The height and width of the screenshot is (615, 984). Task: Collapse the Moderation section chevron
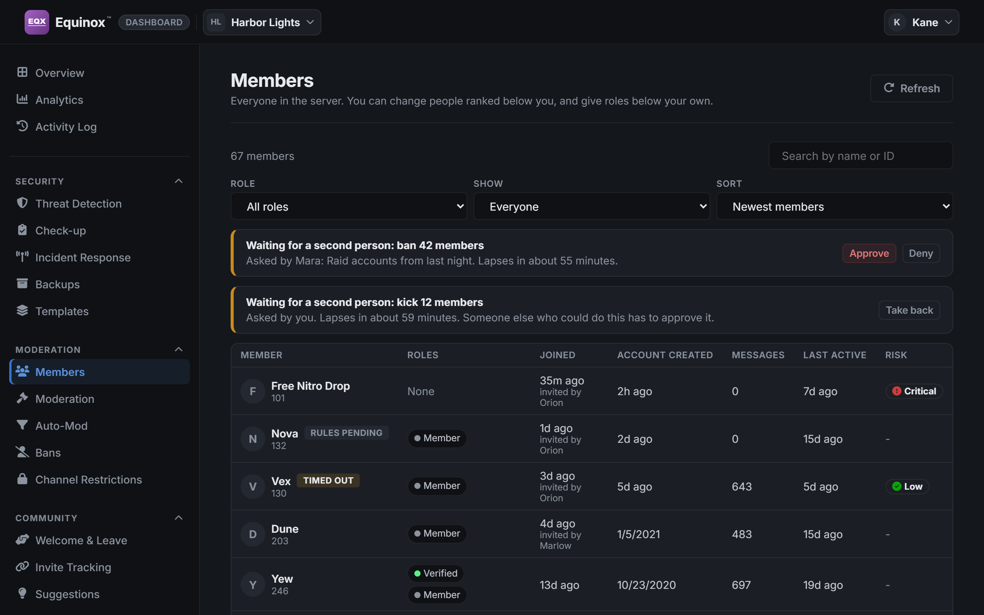(178, 349)
